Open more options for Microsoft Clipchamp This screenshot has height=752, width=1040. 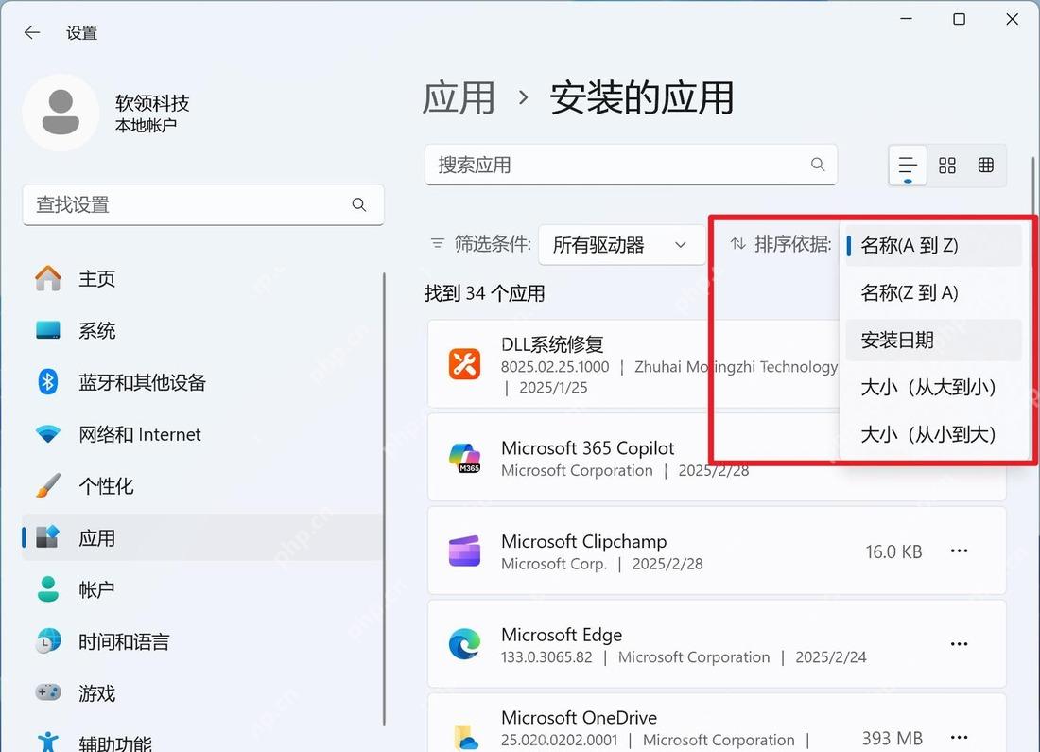959,551
